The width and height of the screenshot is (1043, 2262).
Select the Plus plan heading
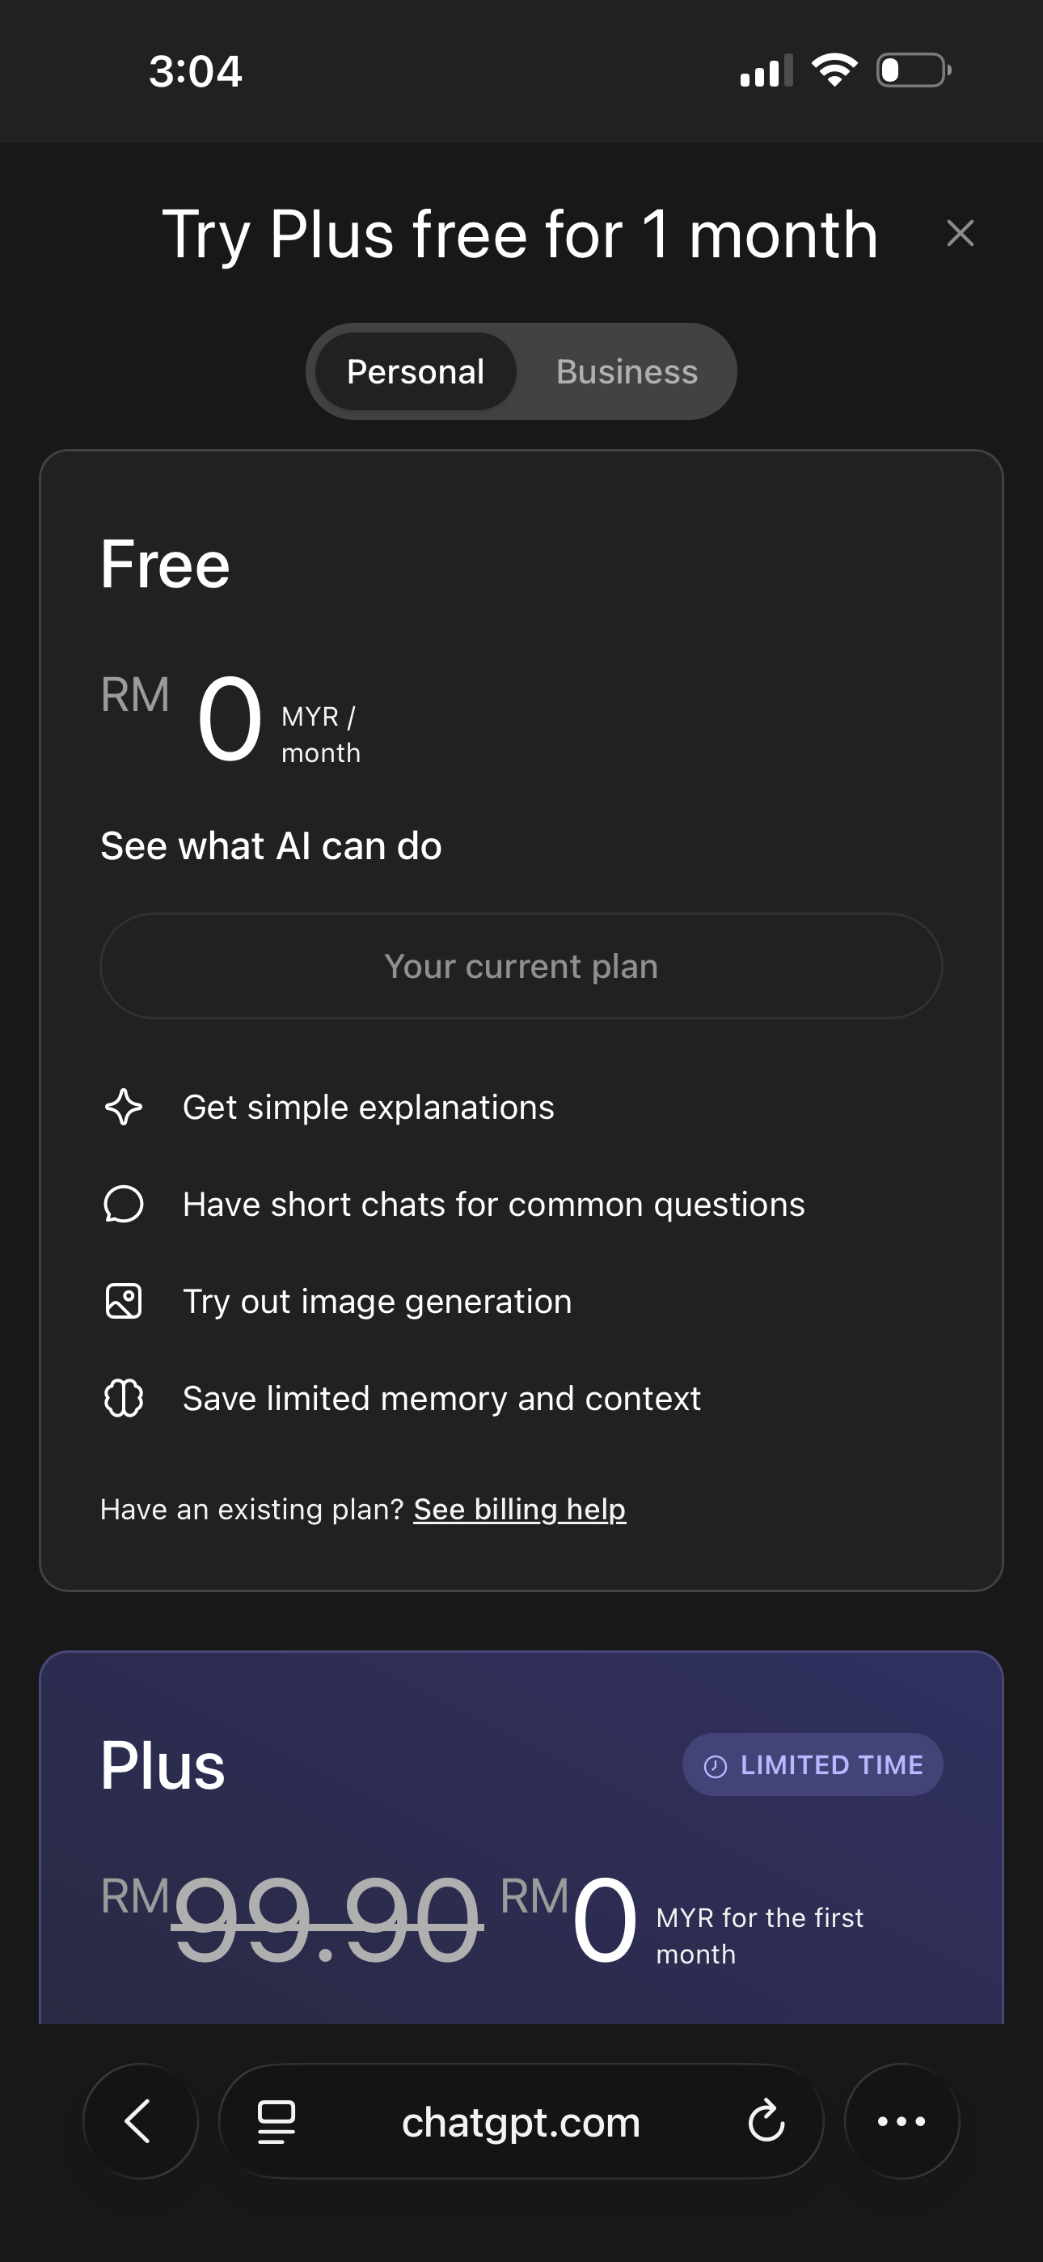(x=163, y=1766)
